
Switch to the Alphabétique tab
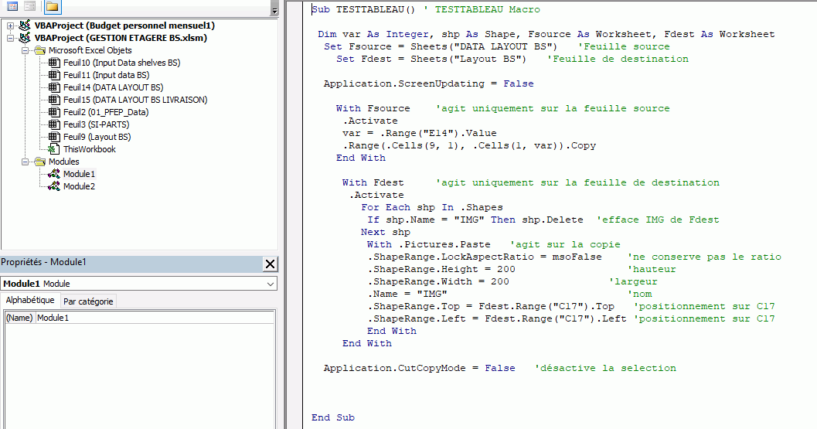[30, 301]
